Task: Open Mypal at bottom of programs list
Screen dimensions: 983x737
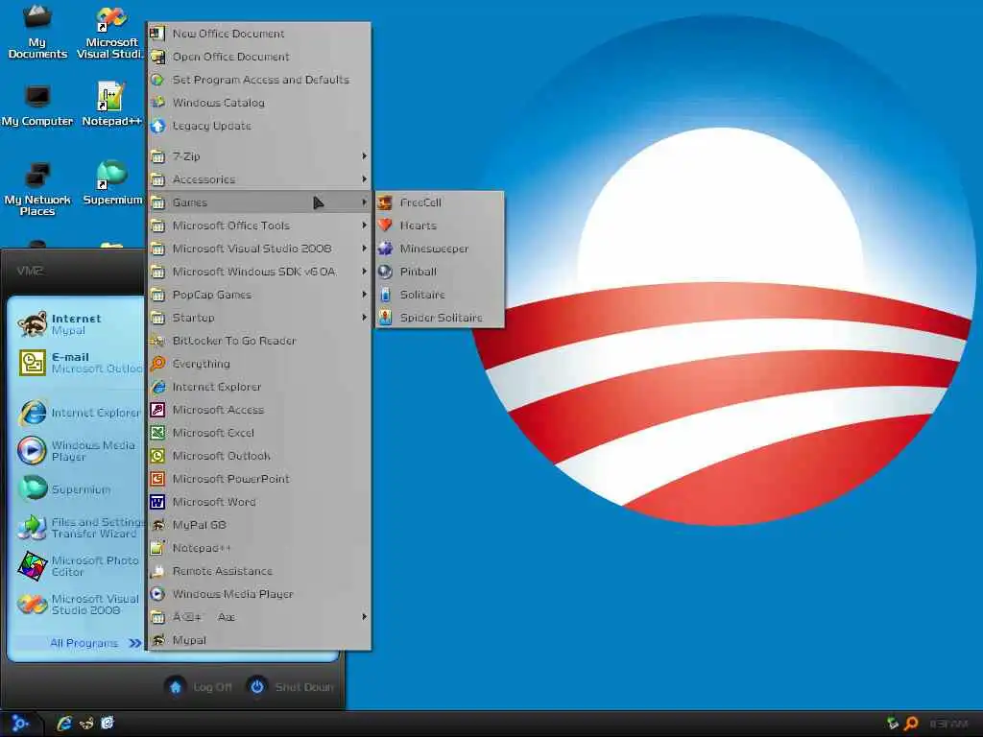Action: tap(259, 640)
